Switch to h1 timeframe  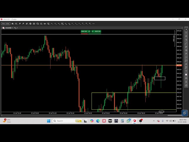point(73,24)
